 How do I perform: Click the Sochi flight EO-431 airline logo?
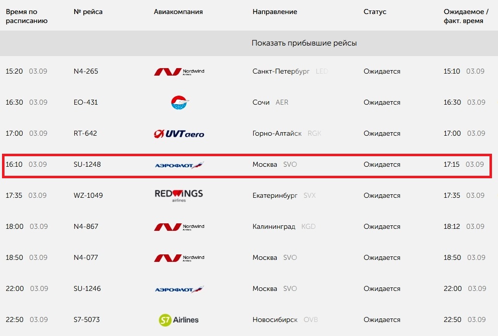[x=180, y=103]
